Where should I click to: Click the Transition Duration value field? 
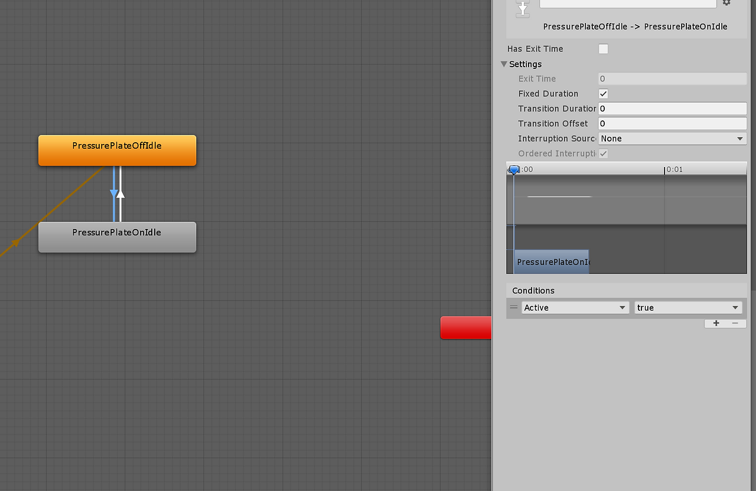pyautogui.click(x=673, y=109)
